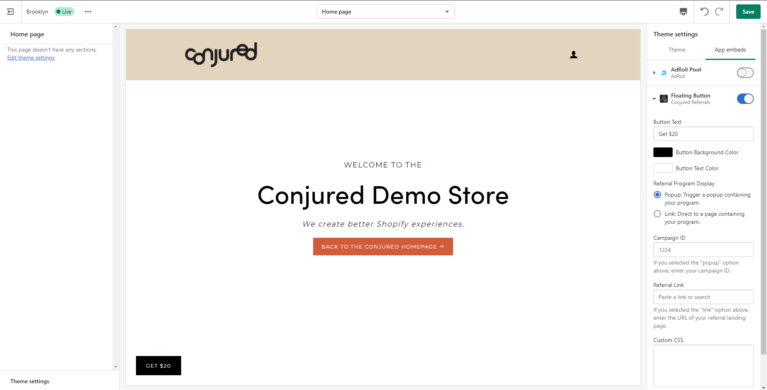The image size is (767, 390).
Task: Expand the AdRoll Pixel settings
Action: pyautogui.click(x=654, y=73)
